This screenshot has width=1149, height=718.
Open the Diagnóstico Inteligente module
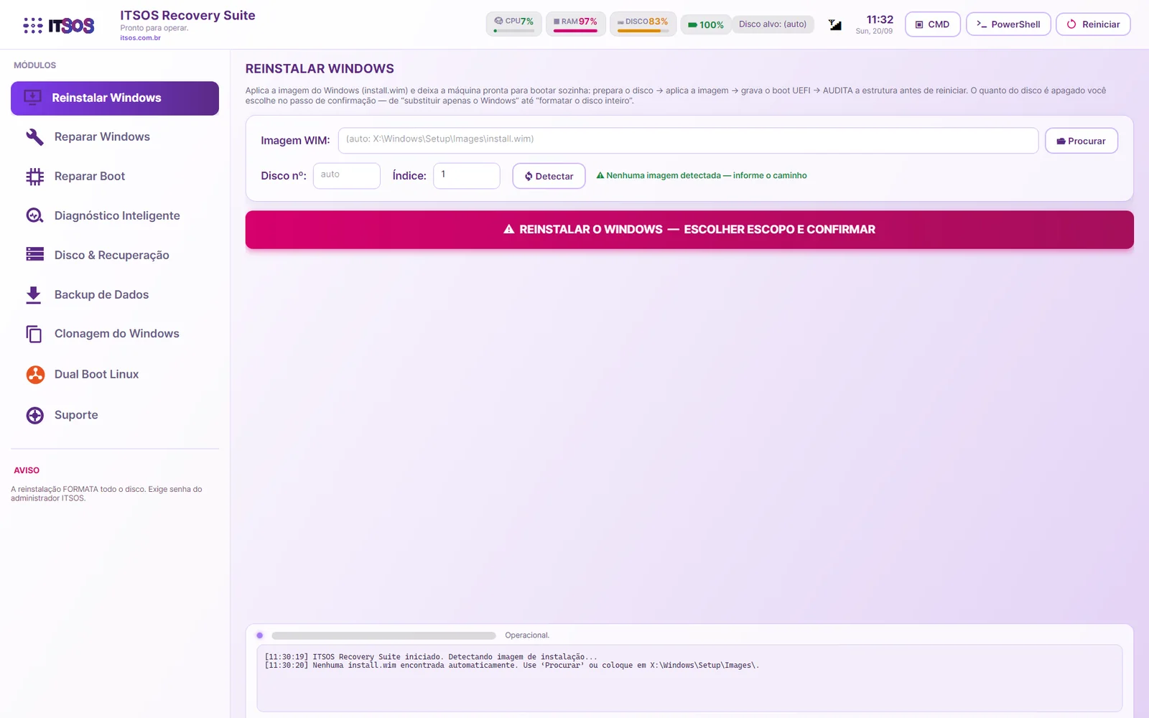(x=115, y=215)
